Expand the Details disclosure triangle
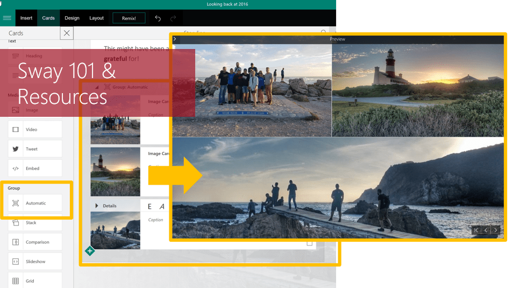 [97, 206]
